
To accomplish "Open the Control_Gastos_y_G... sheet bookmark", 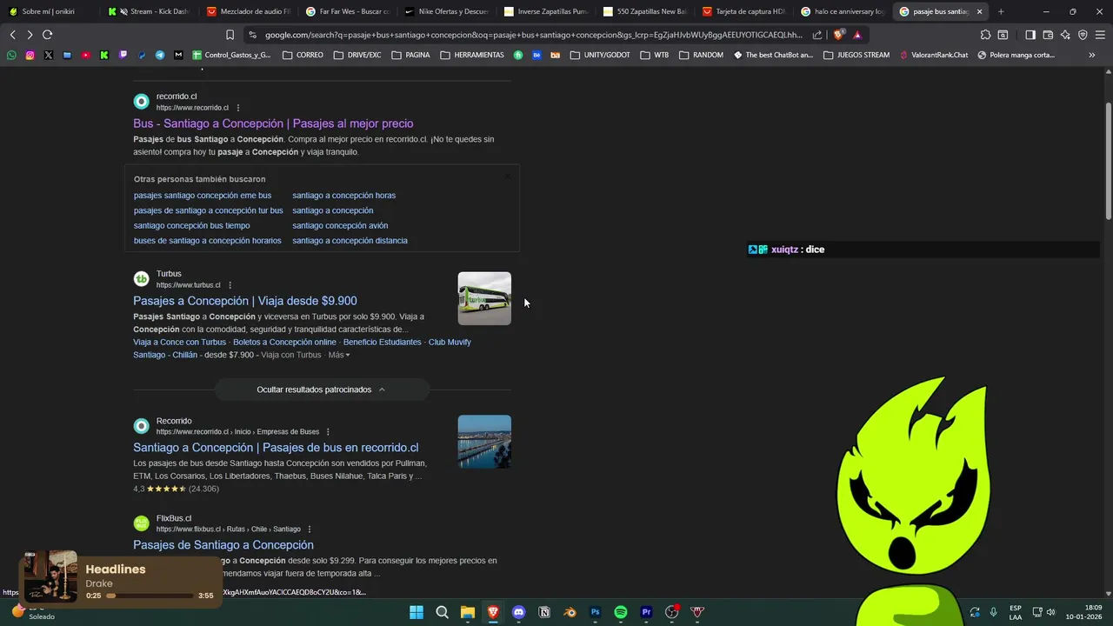I will (231, 55).
